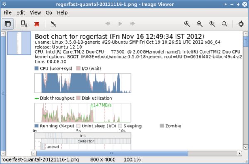Click the zoom to fit magnifier icon

[x=225, y=24]
